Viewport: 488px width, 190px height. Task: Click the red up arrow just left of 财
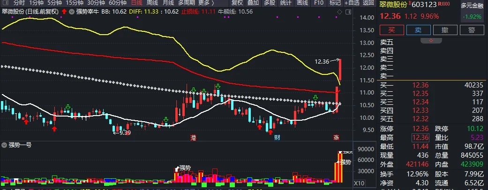pyautogui.click(x=270, y=132)
